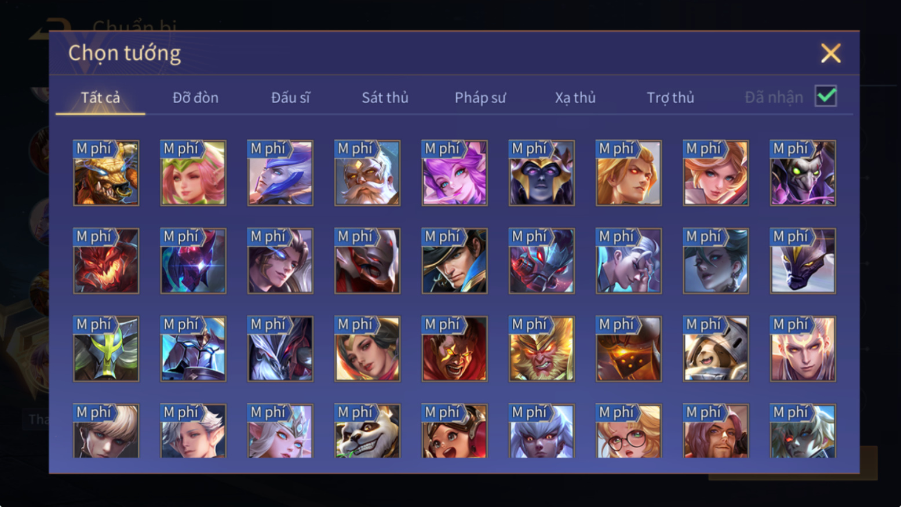Screen dimensions: 901x507
Task: Pick the pink-haired girl with green crown
Action: click(193, 173)
